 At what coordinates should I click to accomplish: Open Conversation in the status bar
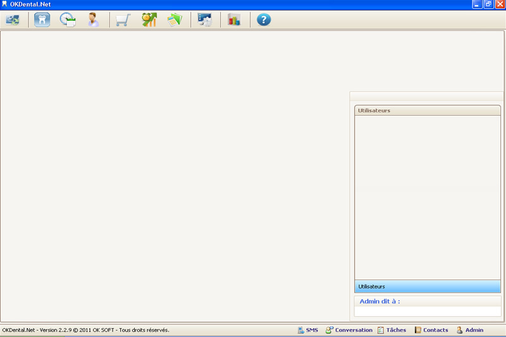[349, 330]
